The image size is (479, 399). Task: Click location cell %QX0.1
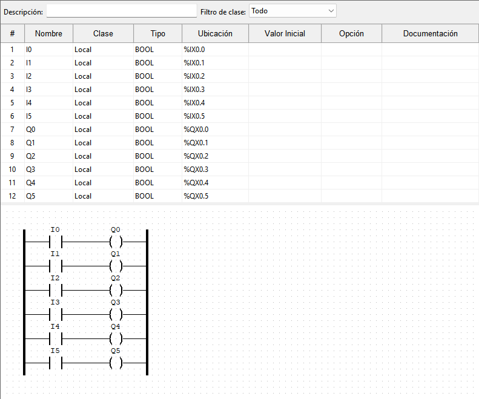tap(215, 143)
